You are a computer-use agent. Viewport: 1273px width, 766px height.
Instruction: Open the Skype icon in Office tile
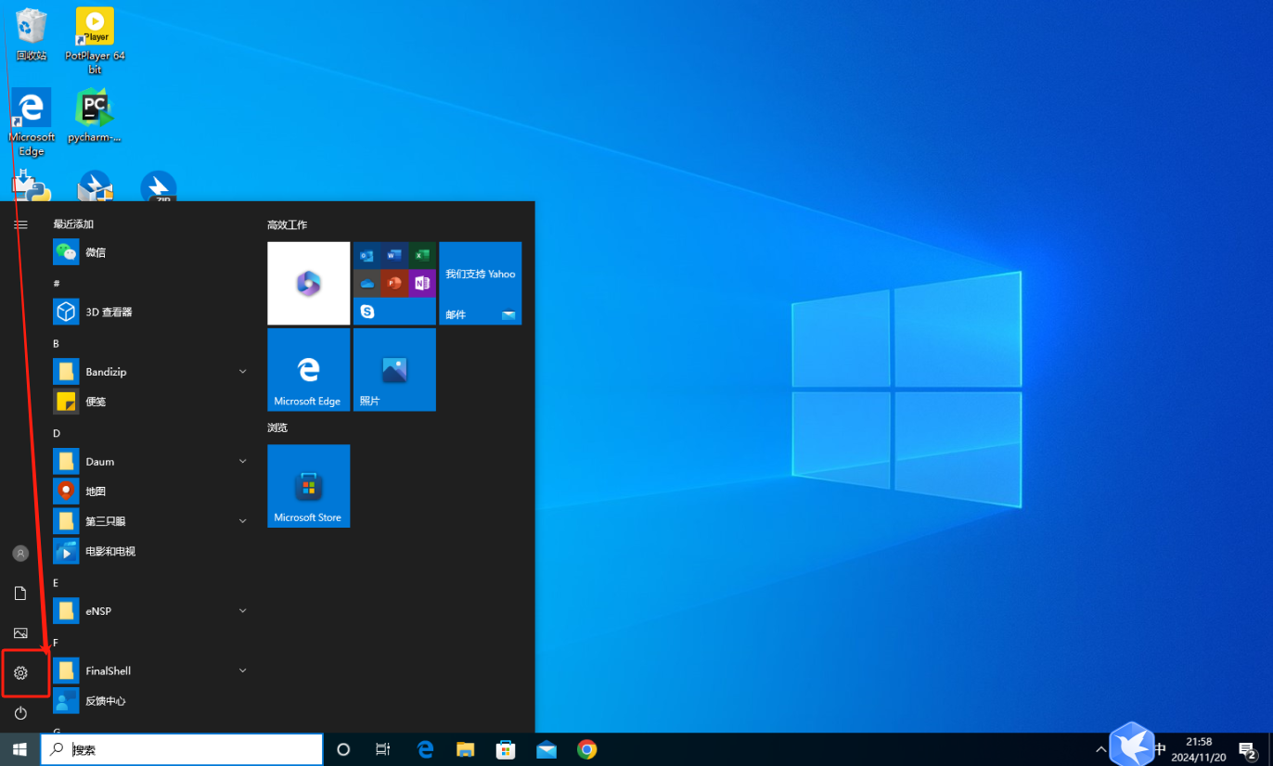(367, 312)
